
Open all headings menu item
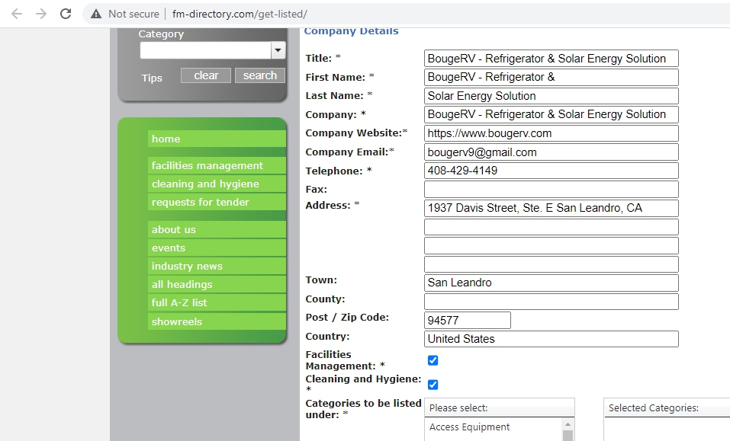coord(217,284)
